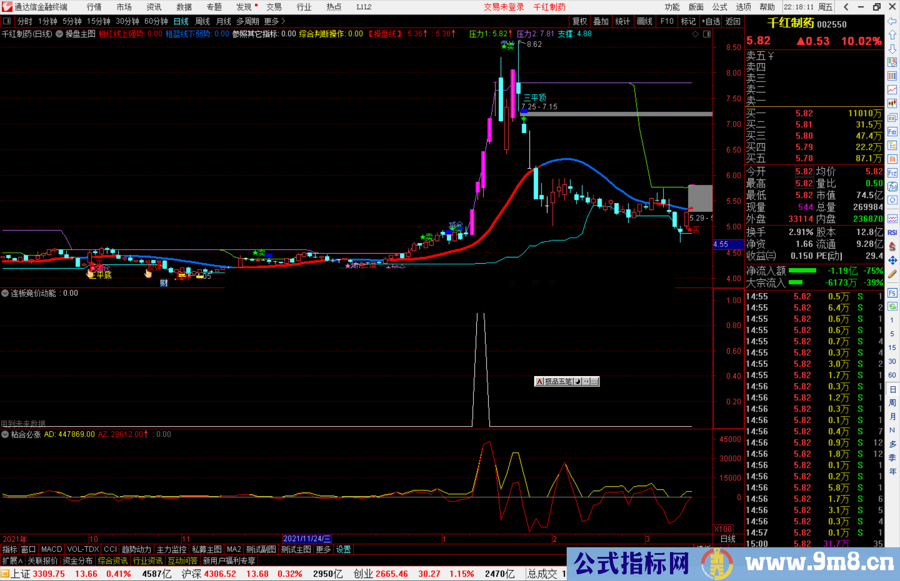Open the 连板竞价动能 indicator dropdown
900x581 pixels.
5,293
